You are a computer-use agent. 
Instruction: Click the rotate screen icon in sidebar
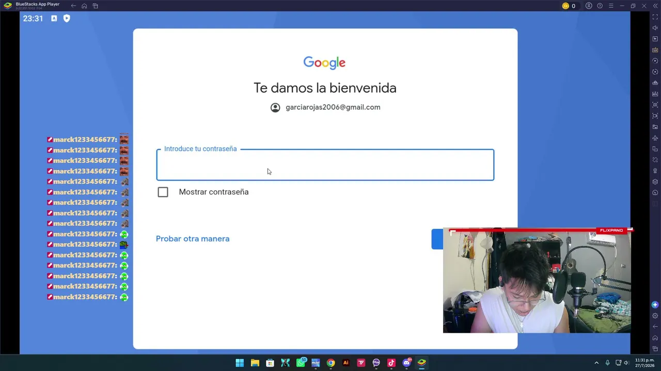(655, 149)
